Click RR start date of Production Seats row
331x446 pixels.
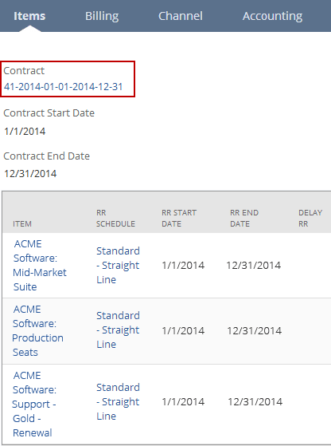click(183, 330)
